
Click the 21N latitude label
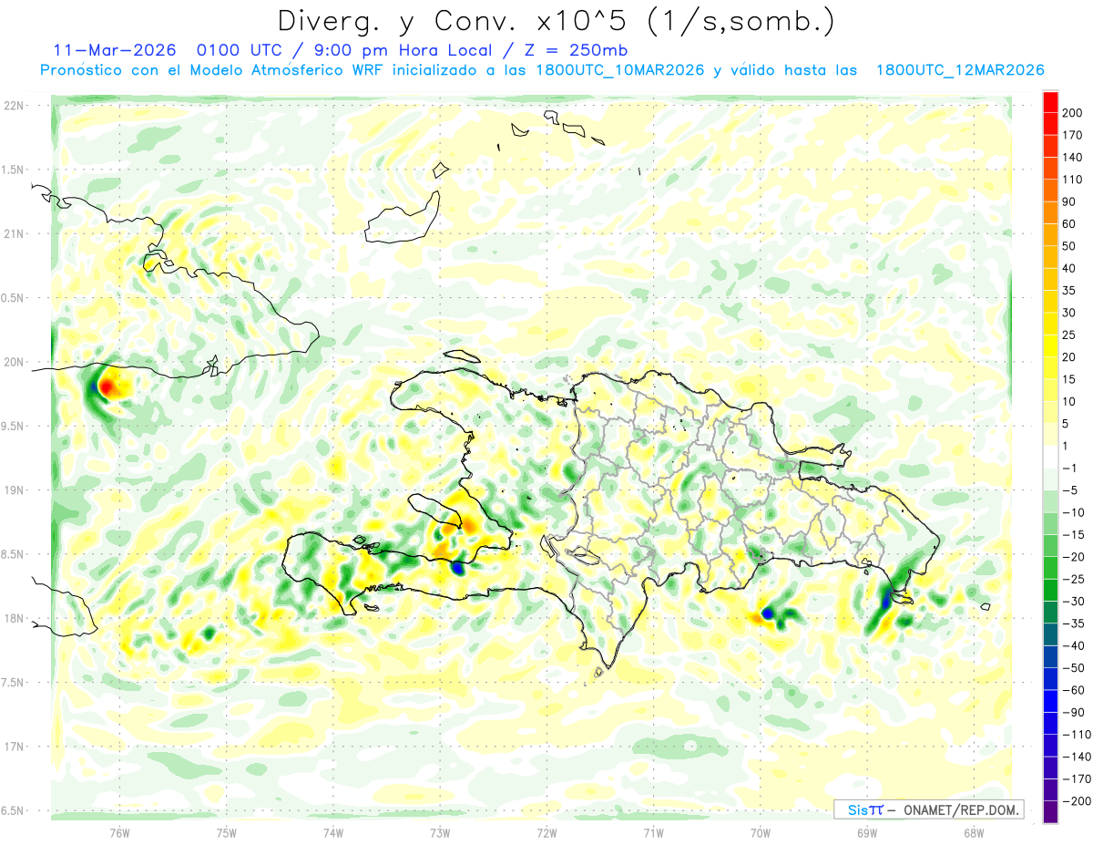tap(14, 234)
